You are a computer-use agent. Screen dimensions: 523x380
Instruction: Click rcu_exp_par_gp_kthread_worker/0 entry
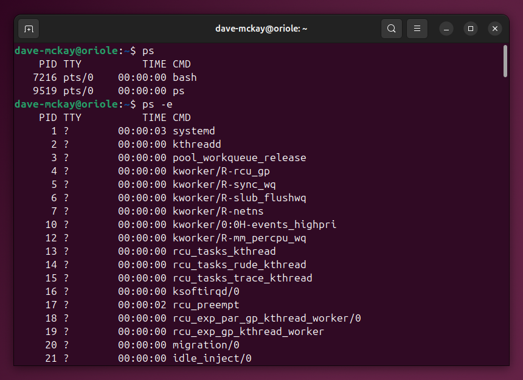coord(267,318)
